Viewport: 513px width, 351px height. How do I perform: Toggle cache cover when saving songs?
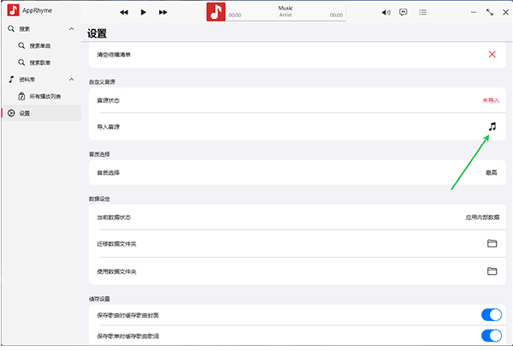[x=491, y=315]
